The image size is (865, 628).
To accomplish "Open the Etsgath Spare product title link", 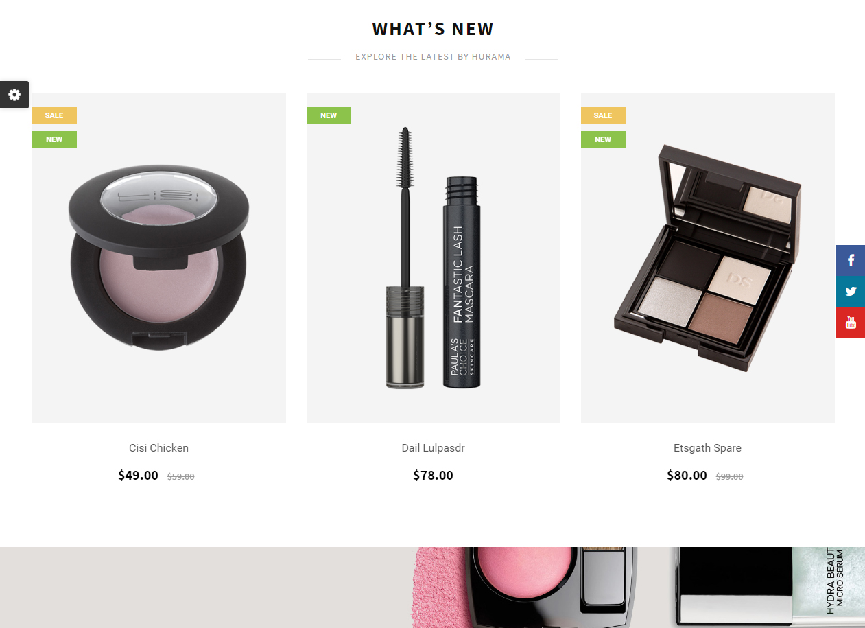I will [707, 448].
